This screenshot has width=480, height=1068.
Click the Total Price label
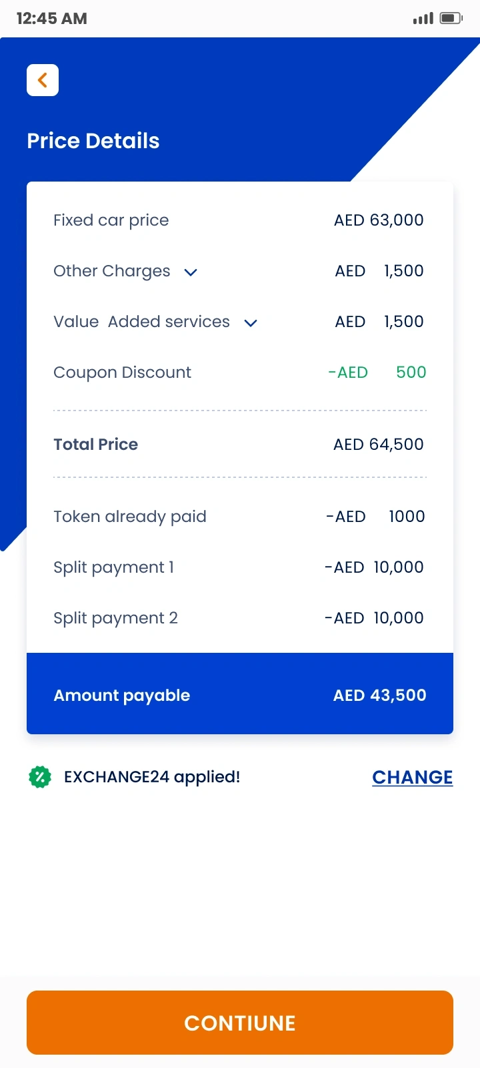(95, 445)
